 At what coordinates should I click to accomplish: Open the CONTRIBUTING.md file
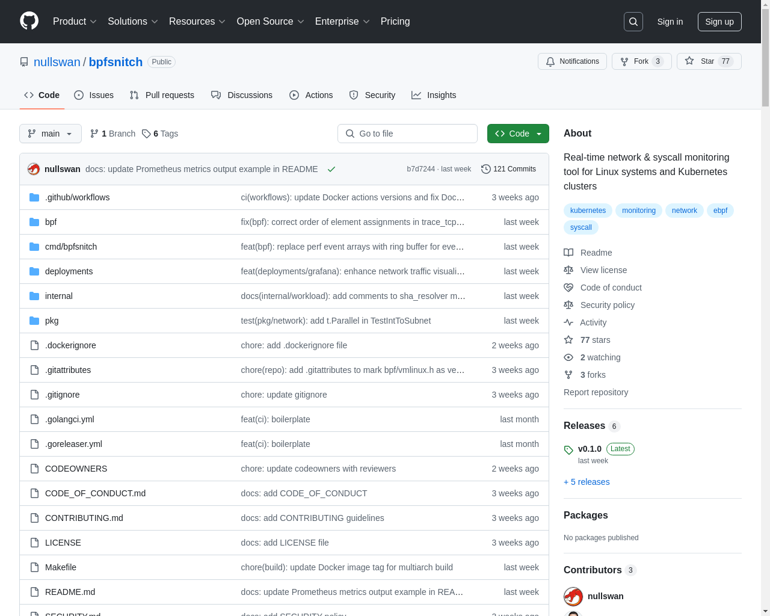coord(84,518)
